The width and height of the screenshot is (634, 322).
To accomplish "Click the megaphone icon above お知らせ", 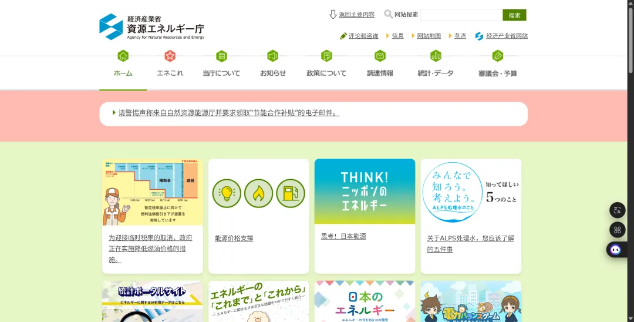I will tap(273, 56).
